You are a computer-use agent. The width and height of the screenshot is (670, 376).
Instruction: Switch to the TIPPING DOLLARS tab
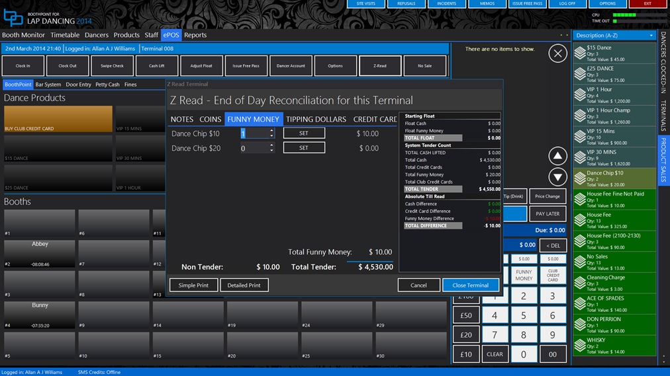click(x=316, y=120)
